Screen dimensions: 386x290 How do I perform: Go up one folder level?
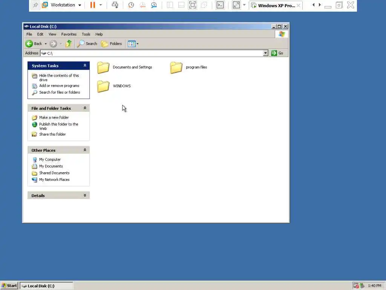coord(69,44)
